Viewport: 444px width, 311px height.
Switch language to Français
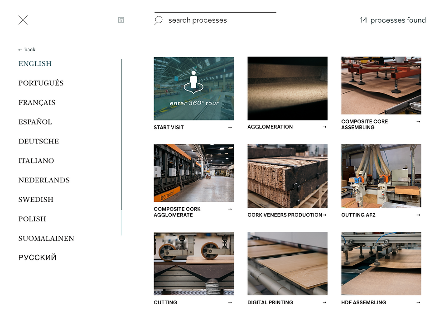37,102
